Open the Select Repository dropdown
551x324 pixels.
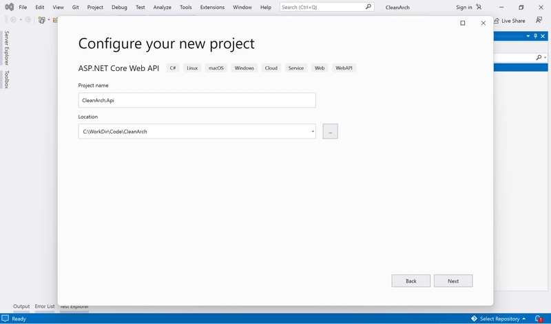(x=503, y=318)
